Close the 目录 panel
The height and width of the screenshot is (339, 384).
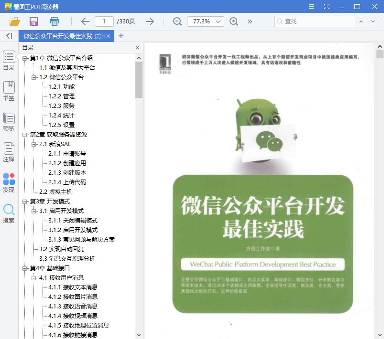(x=137, y=47)
